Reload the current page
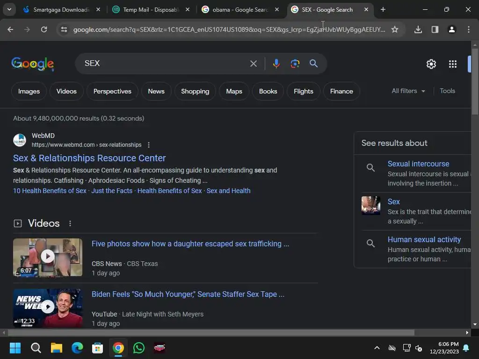This screenshot has height=359, width=479. (x=44, y=29)
